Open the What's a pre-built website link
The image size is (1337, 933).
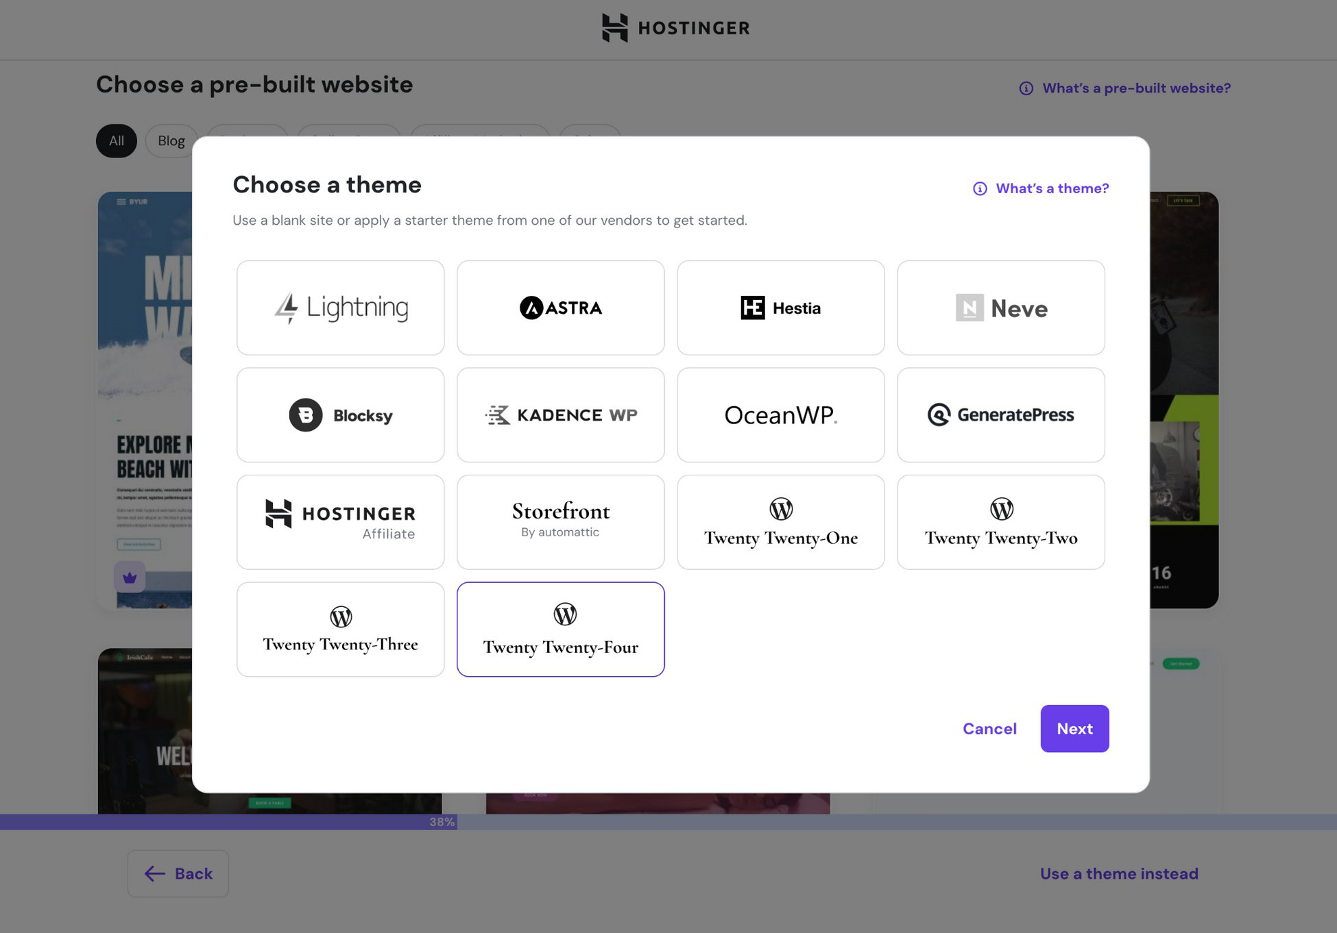1135,88
